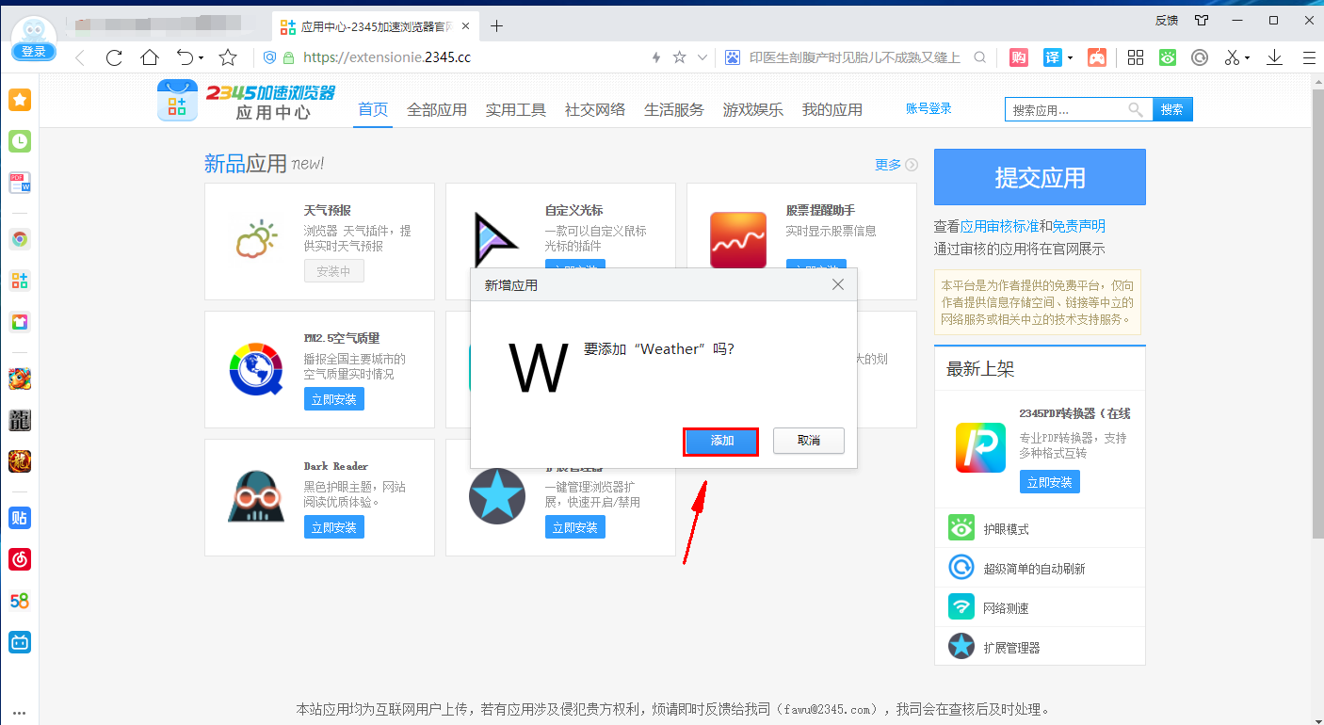This screenshot has height=725, width=1324.
Task: Install PM2.5空气质量 with 立即安装
Action: [x=334, y=399]
